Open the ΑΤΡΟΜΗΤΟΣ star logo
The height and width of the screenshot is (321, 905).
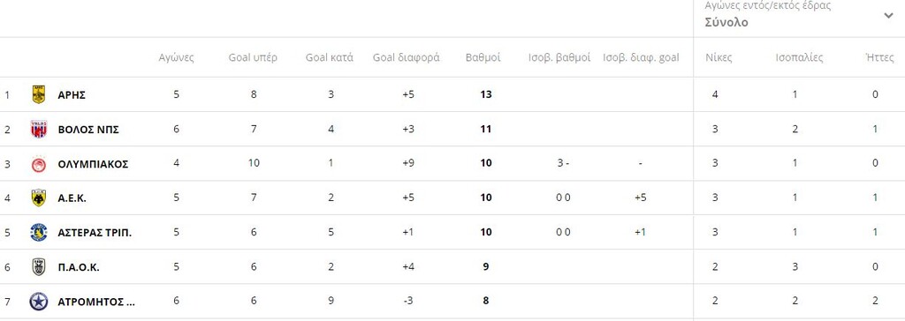click(39, 302)
